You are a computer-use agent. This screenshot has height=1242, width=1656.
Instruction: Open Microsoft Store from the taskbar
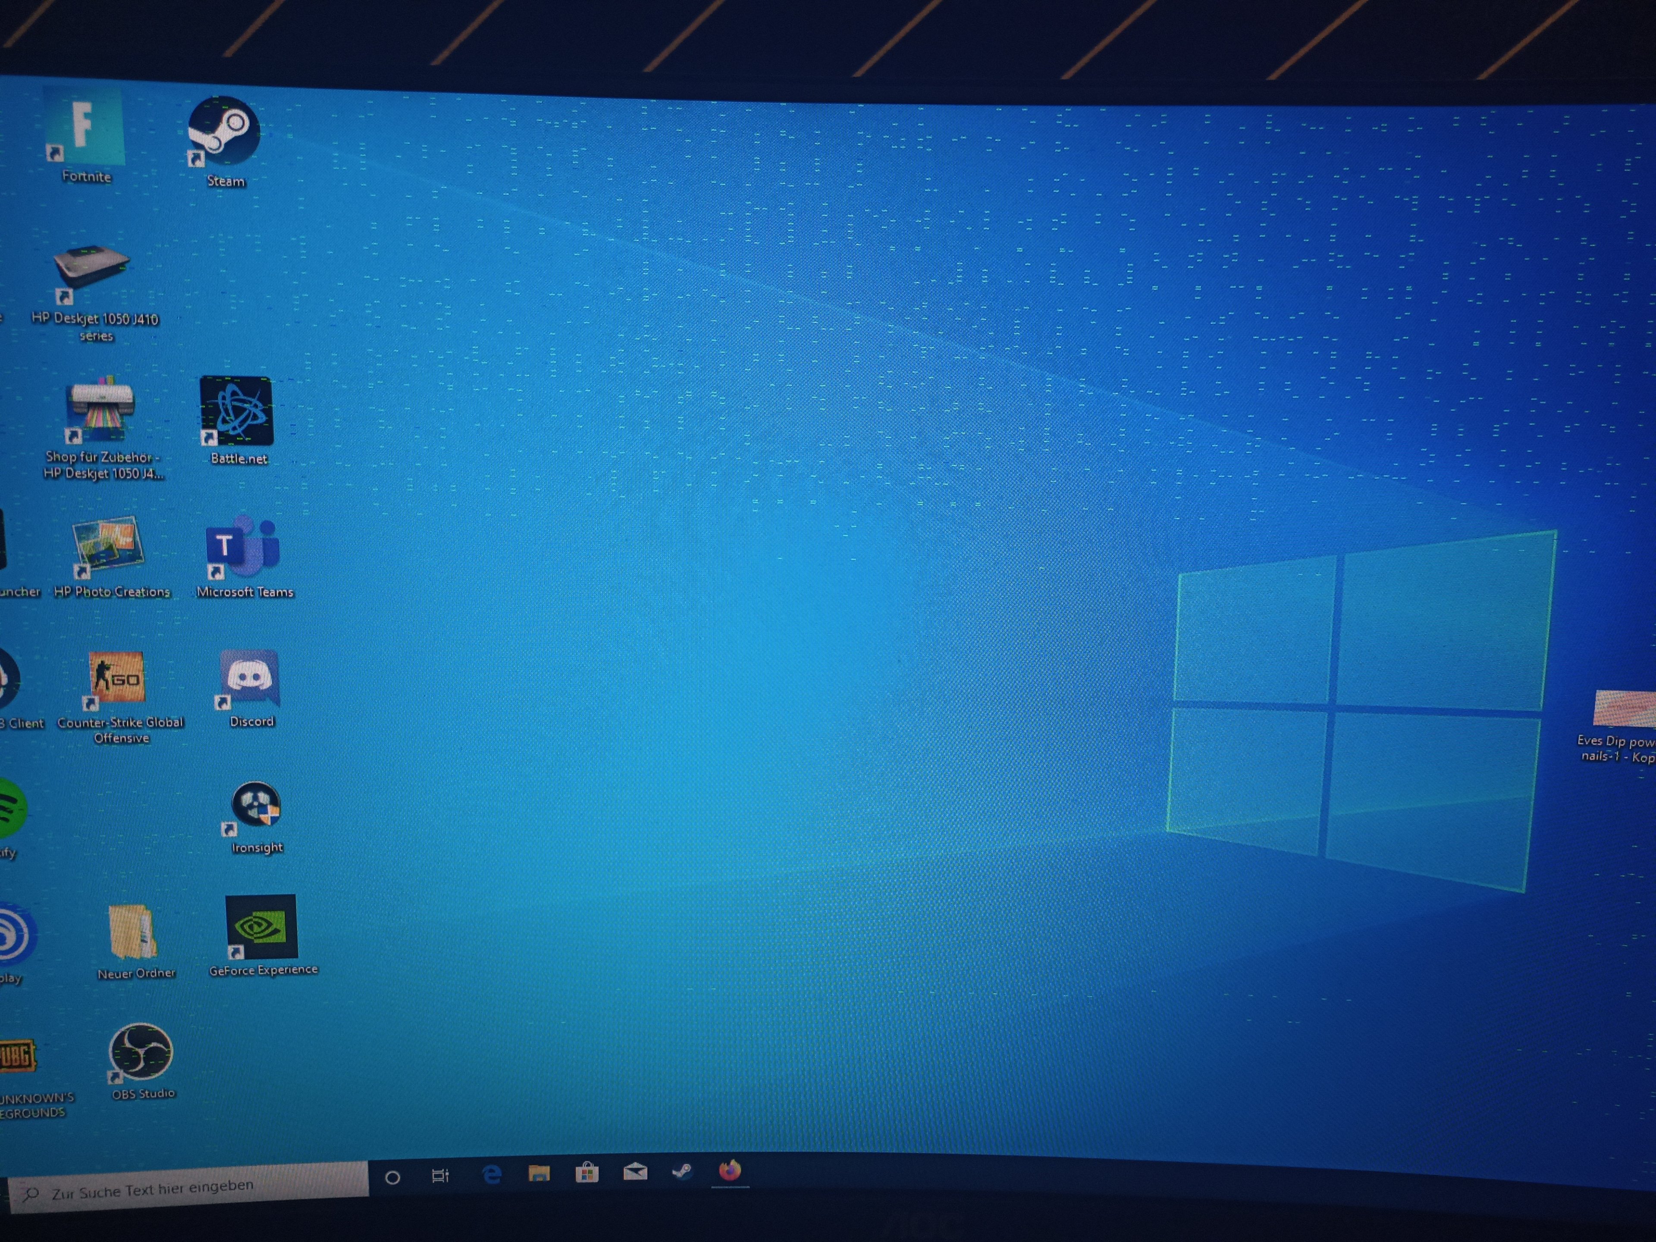[x=587, y=1173]
